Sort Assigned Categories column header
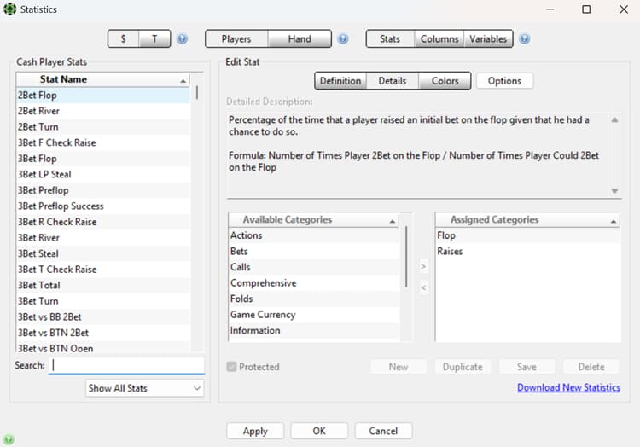 coord(527,219)
